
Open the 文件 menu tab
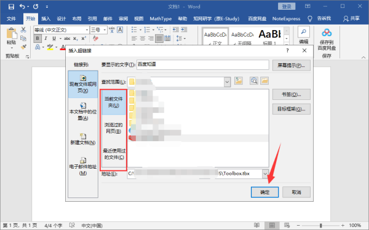point(11,18)
